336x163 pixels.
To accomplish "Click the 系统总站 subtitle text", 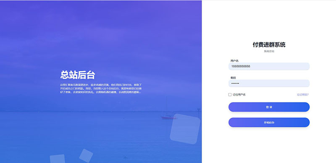I will 269,52.
